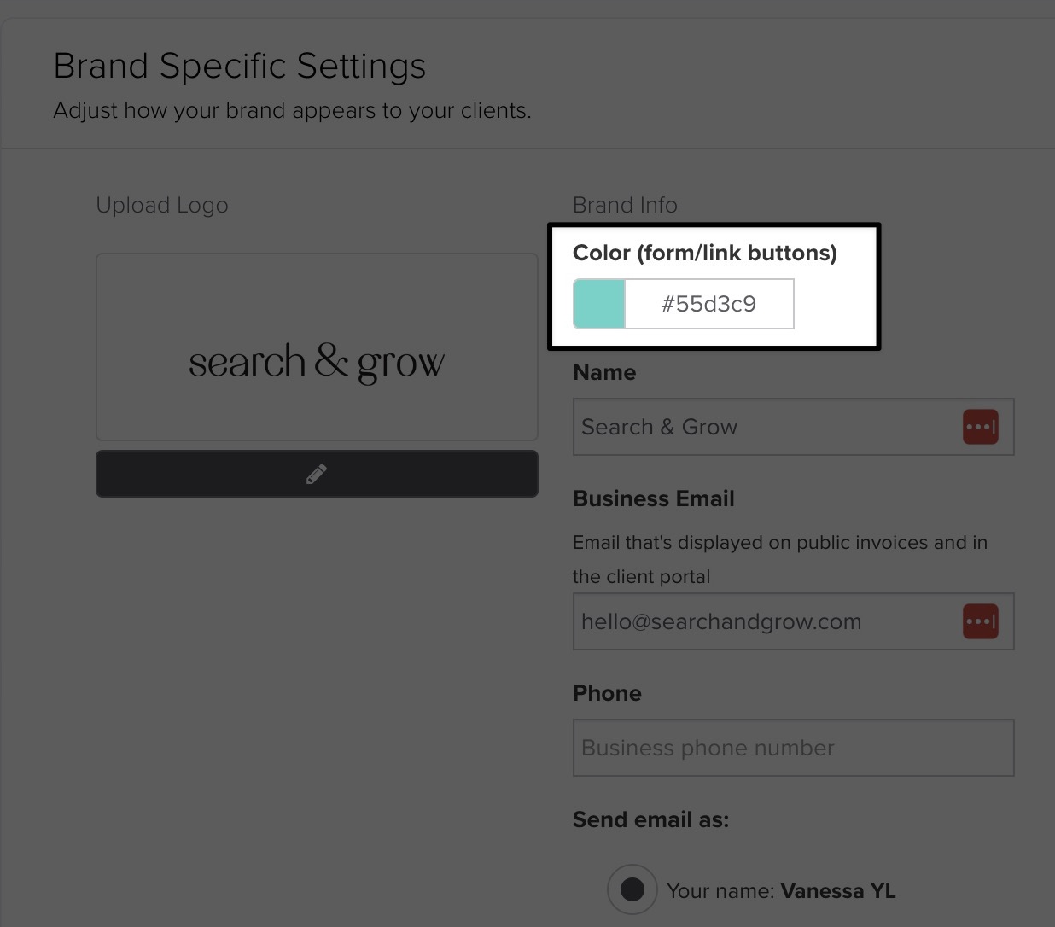Click the public invoices email description text
1055x927 pixels.
780,559
